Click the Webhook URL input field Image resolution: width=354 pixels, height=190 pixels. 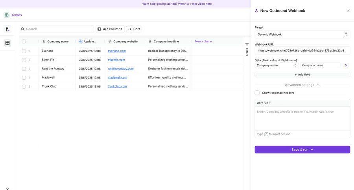click(x=302, y=51)
